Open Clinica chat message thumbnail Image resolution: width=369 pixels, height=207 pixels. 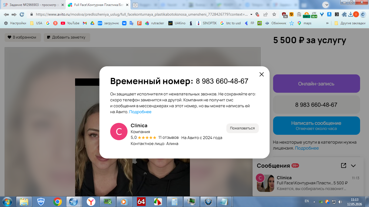pos(266,183)
